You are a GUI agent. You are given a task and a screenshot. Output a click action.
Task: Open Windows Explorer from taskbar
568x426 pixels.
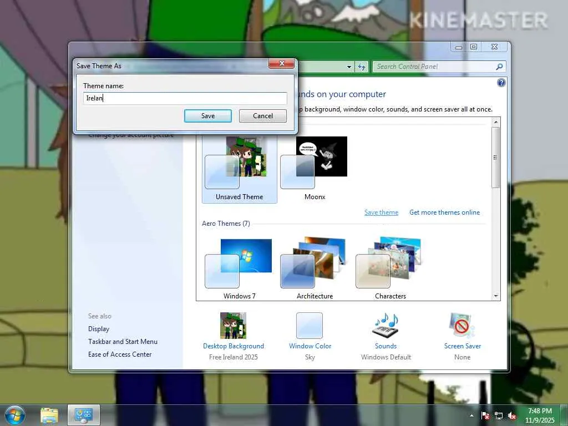49,415
